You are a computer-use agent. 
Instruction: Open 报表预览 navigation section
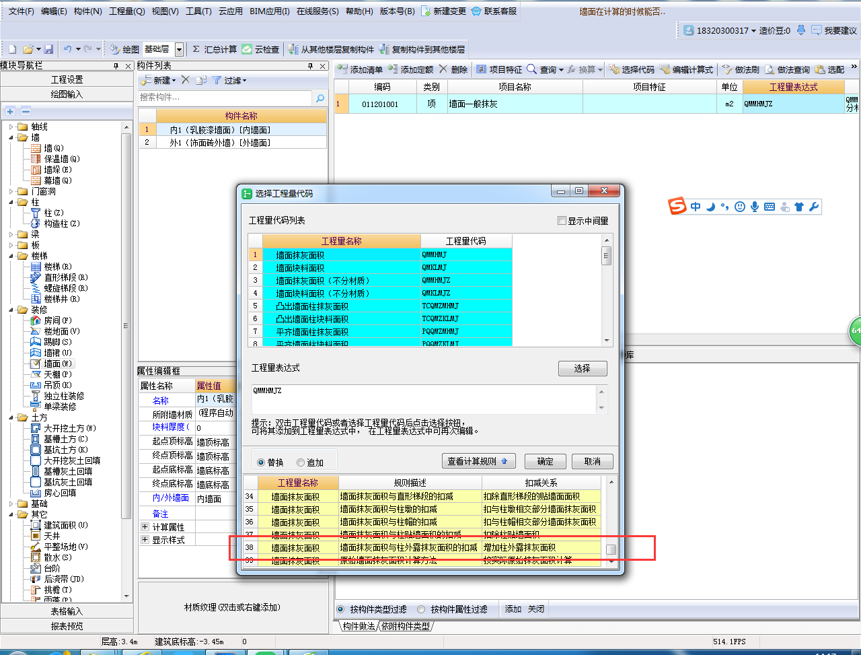pyautogui.click(x=67, y=626)
